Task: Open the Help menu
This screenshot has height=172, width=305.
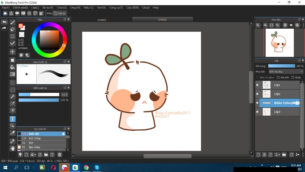Action: pyautogui.click(x=155, y=7)
